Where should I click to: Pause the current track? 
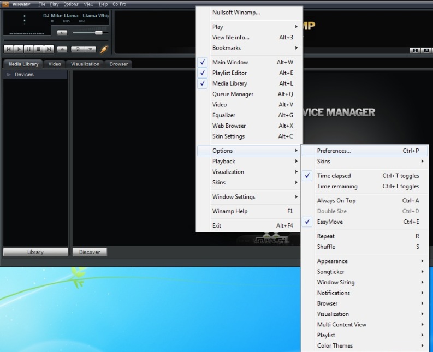(29, 49)
